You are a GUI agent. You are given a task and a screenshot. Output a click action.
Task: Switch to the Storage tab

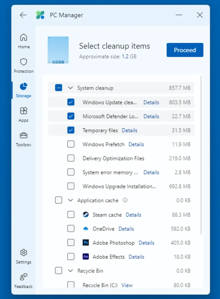coord(24,90)
